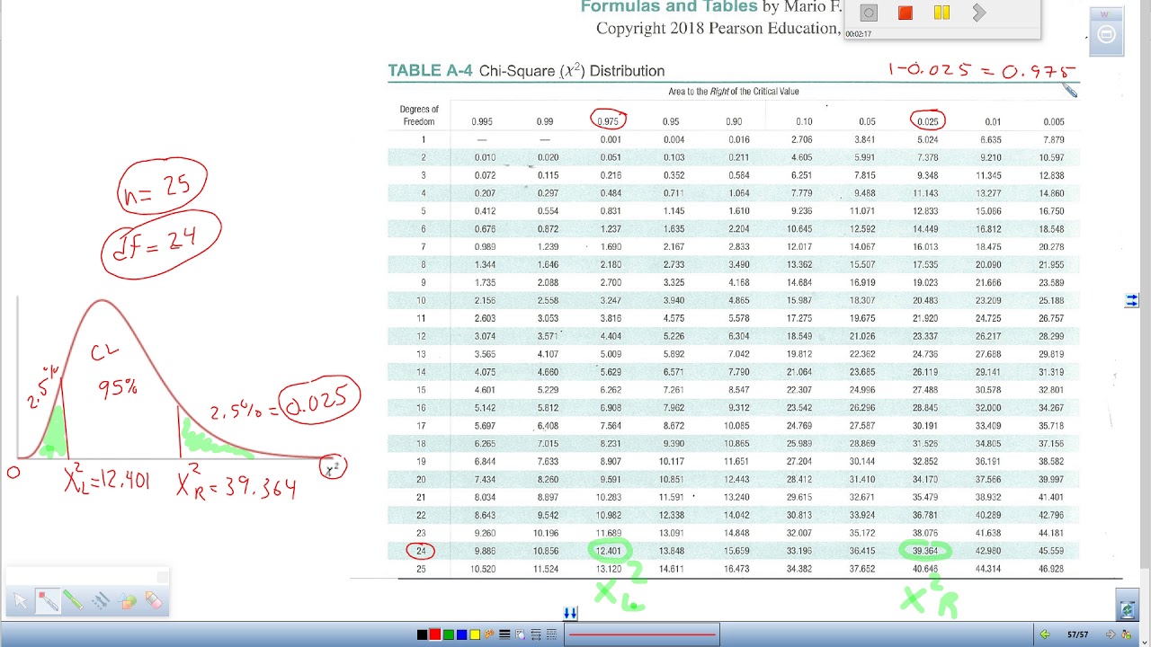Open the dashed line style options
This screenshot has height=647, width=1151.
point(551,634)
